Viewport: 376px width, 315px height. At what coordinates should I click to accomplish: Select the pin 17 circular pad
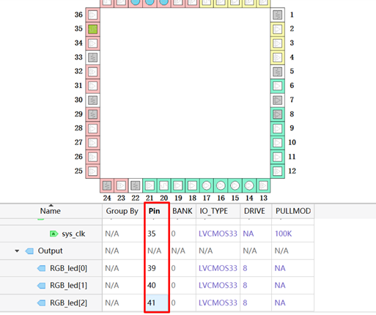(207, 185)
